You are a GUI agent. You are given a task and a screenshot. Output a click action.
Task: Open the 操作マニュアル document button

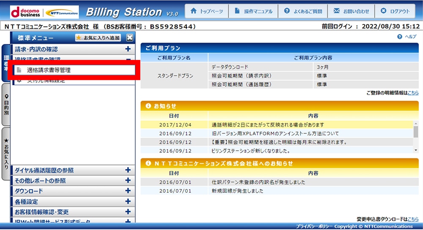(253, 11)
